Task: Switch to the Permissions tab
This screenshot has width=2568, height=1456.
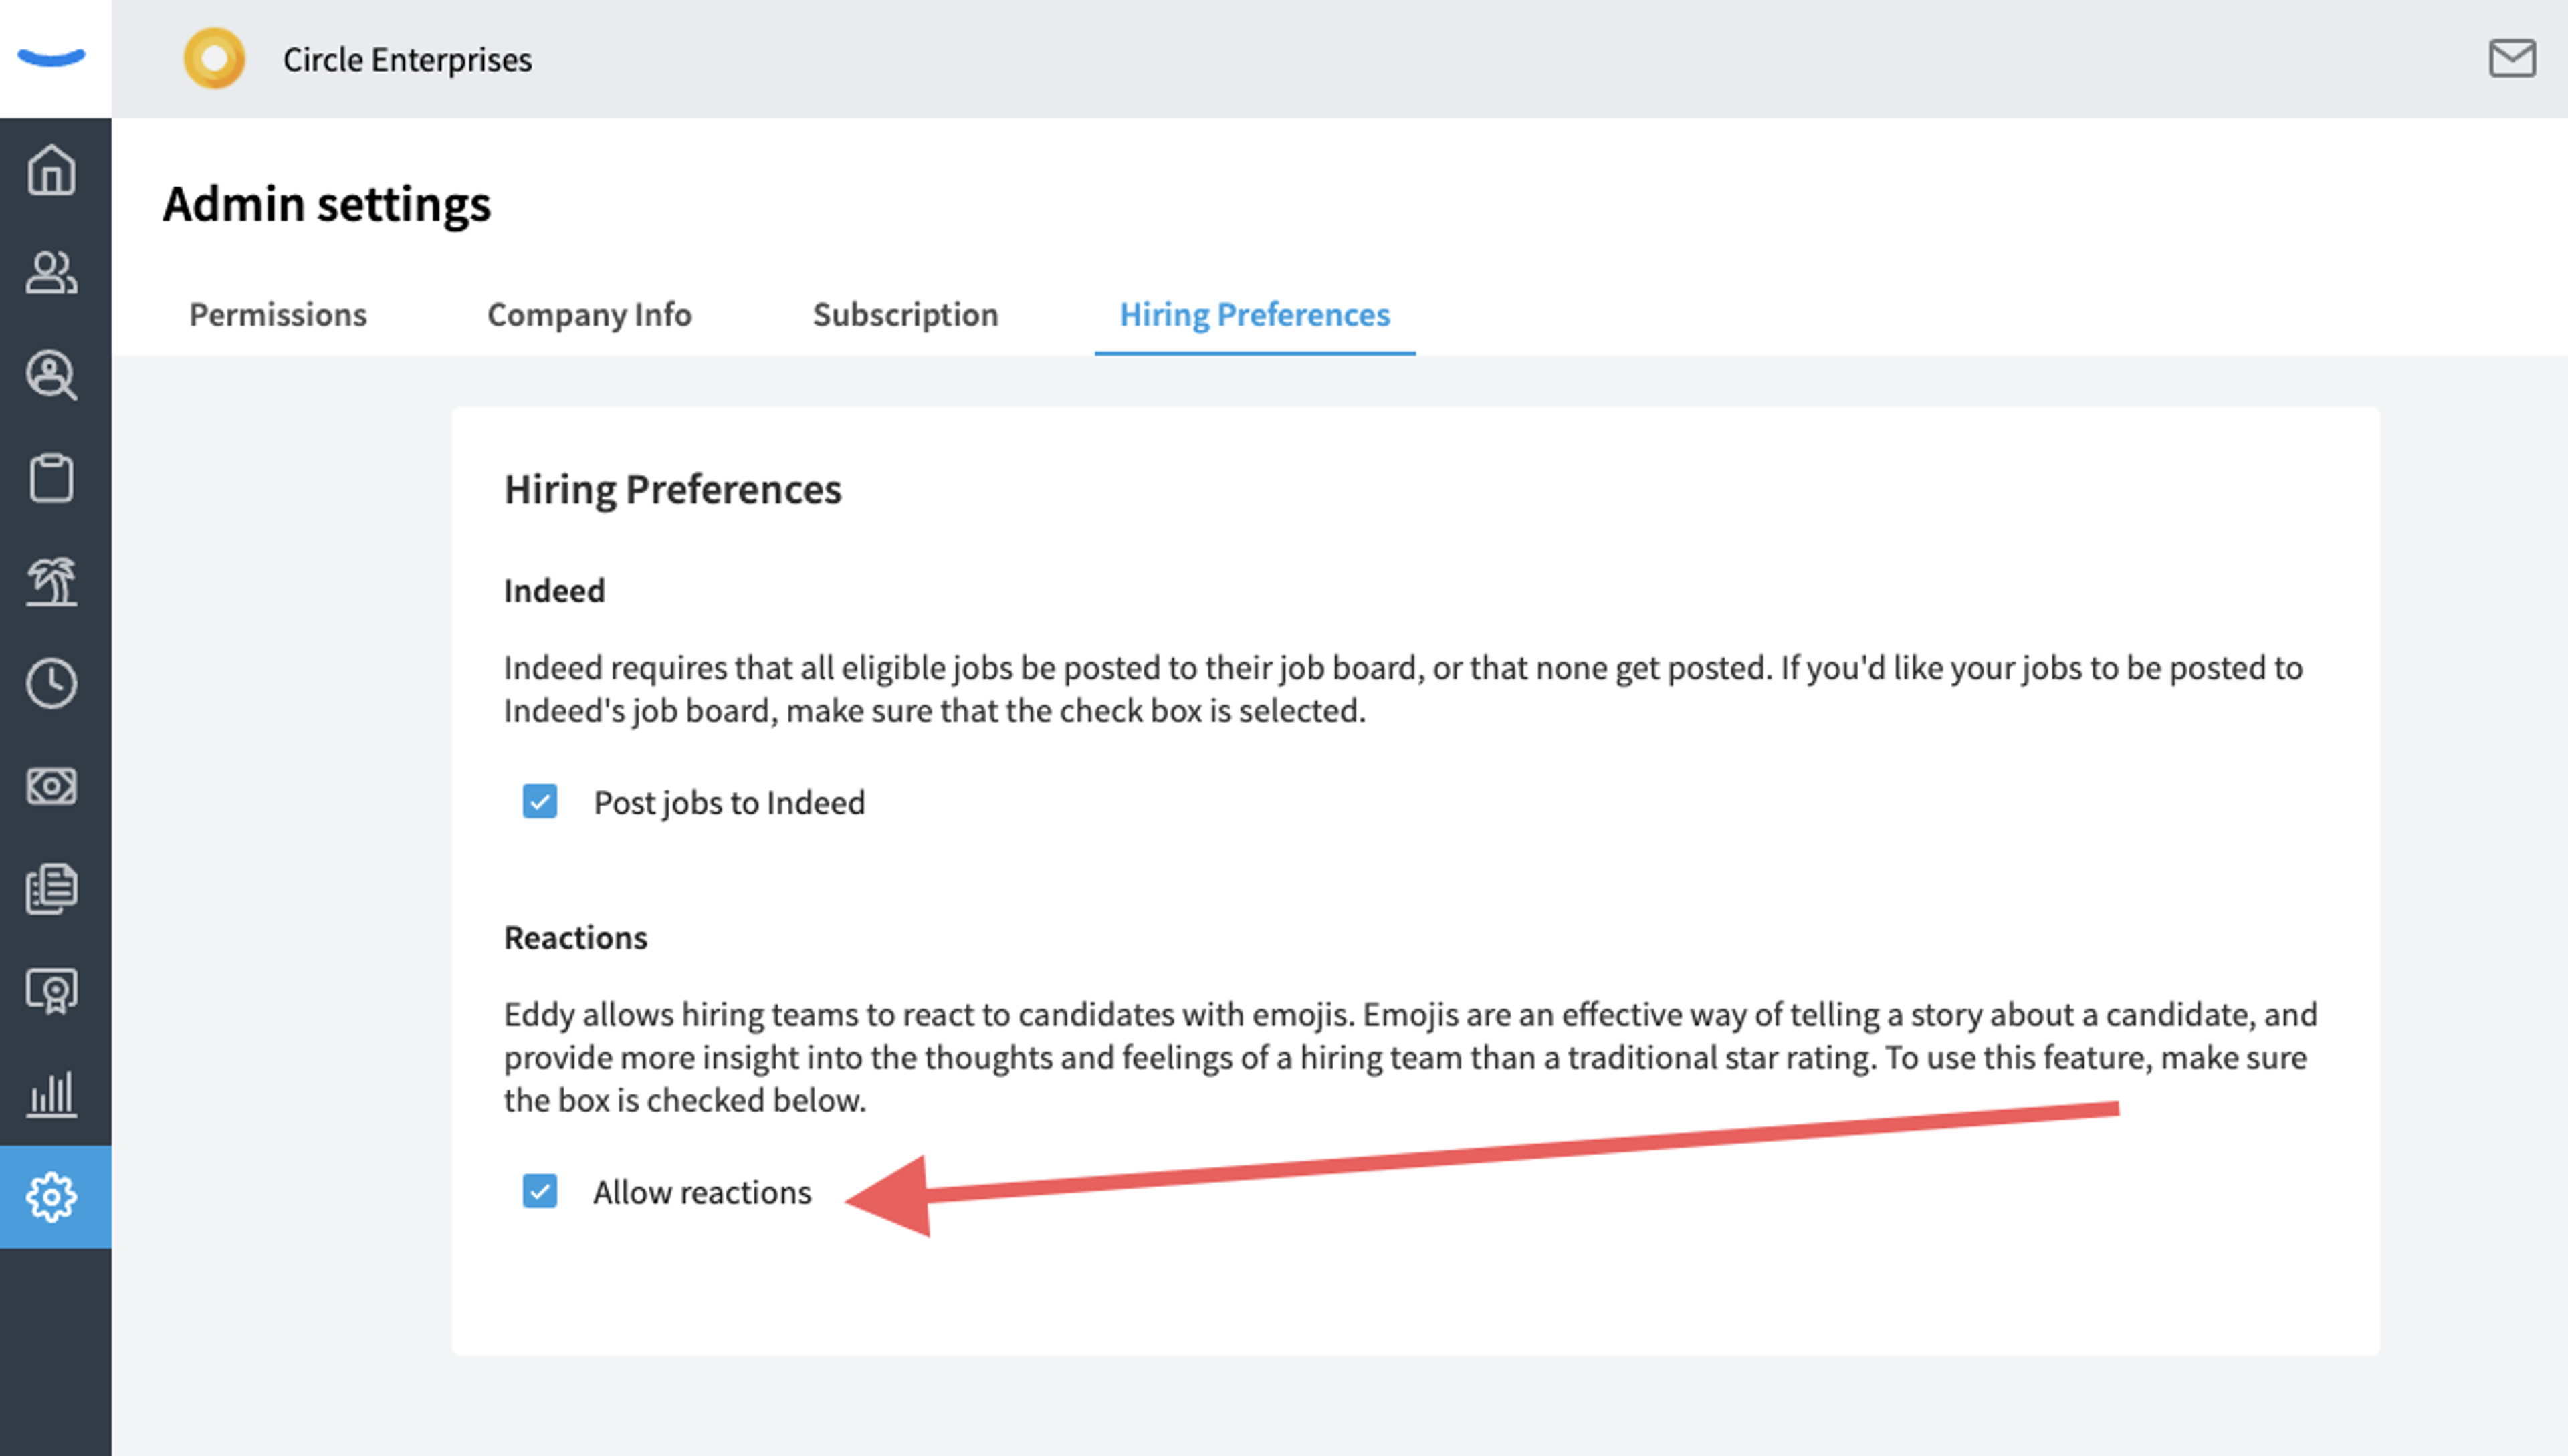Action: point(278,315)
